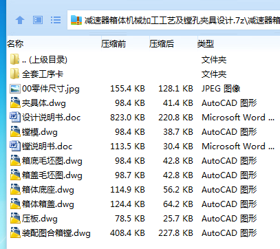Select file name 箱底毛坯图.dwg

coord(52,161)
